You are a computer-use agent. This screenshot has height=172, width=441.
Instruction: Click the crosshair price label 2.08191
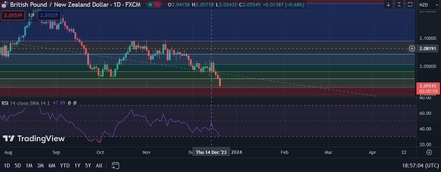click(x=427, y=48)
